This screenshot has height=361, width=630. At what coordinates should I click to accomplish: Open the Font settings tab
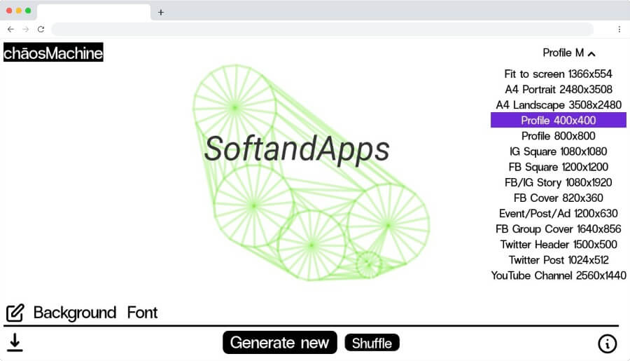coord(142,313)
